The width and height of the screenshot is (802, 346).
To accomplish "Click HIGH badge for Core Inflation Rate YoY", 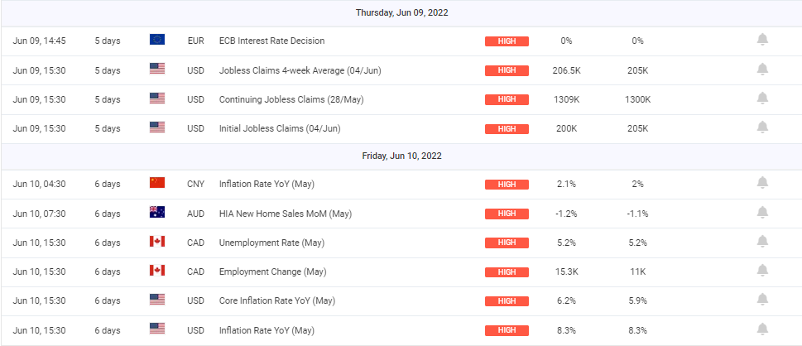I will pos(507,300).
